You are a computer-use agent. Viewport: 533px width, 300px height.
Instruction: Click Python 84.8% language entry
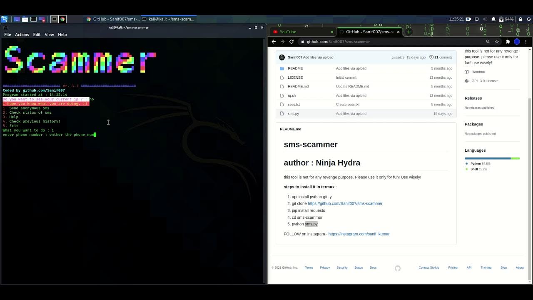pyautogui.click(x=478, y=164)
